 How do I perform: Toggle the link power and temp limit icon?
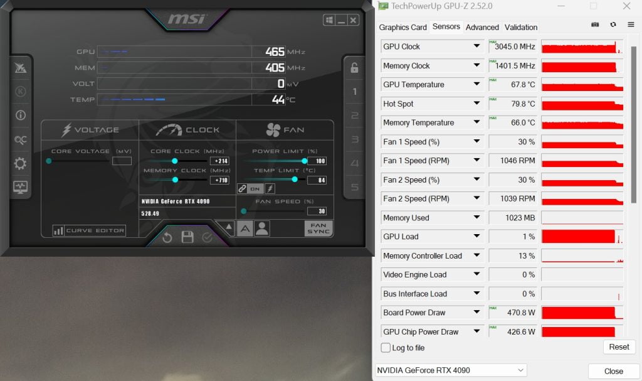pos(242,188)
